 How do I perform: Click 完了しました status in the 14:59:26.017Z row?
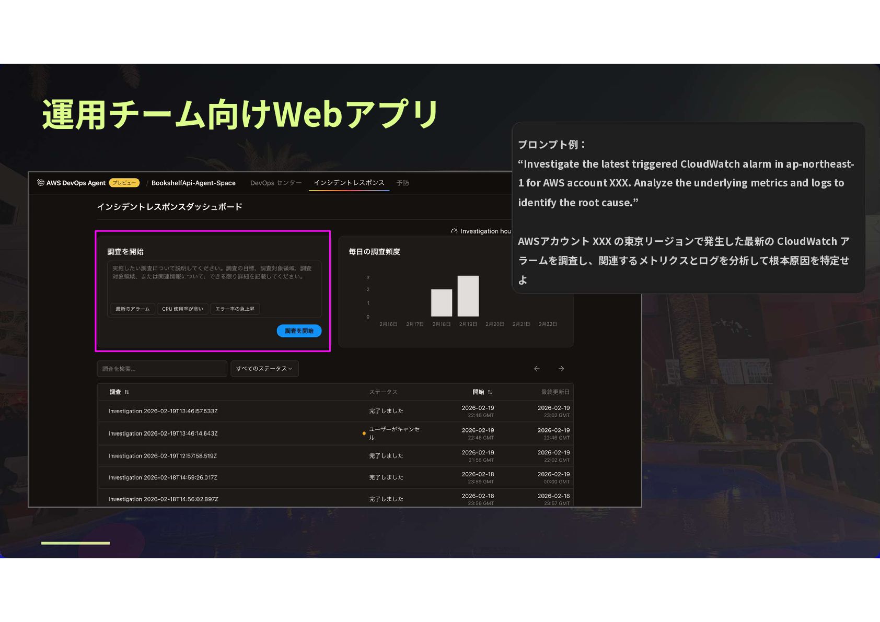(386, 478)
